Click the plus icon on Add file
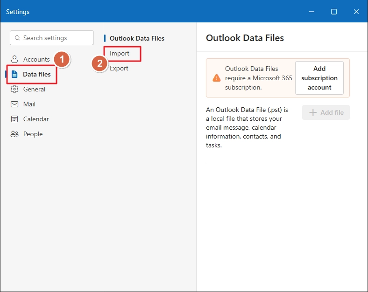The image size is (368, 292). pyautogui.click(x=313, y=112)
